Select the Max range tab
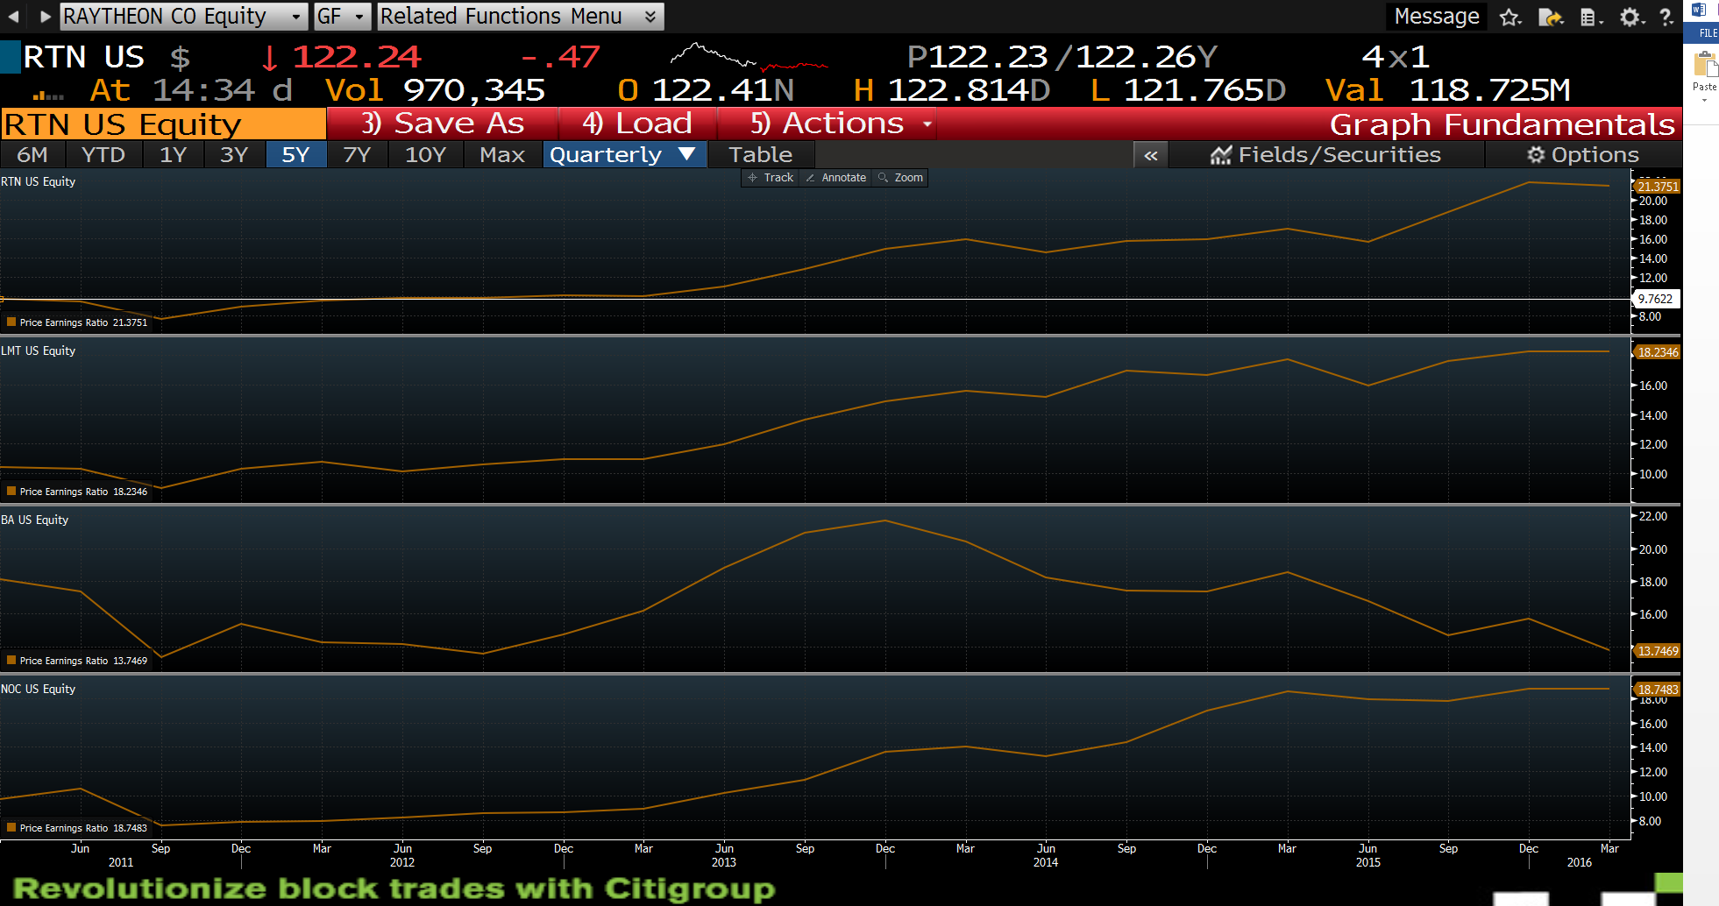This screenshot has width=1719, height=906. tap(502, 155)
